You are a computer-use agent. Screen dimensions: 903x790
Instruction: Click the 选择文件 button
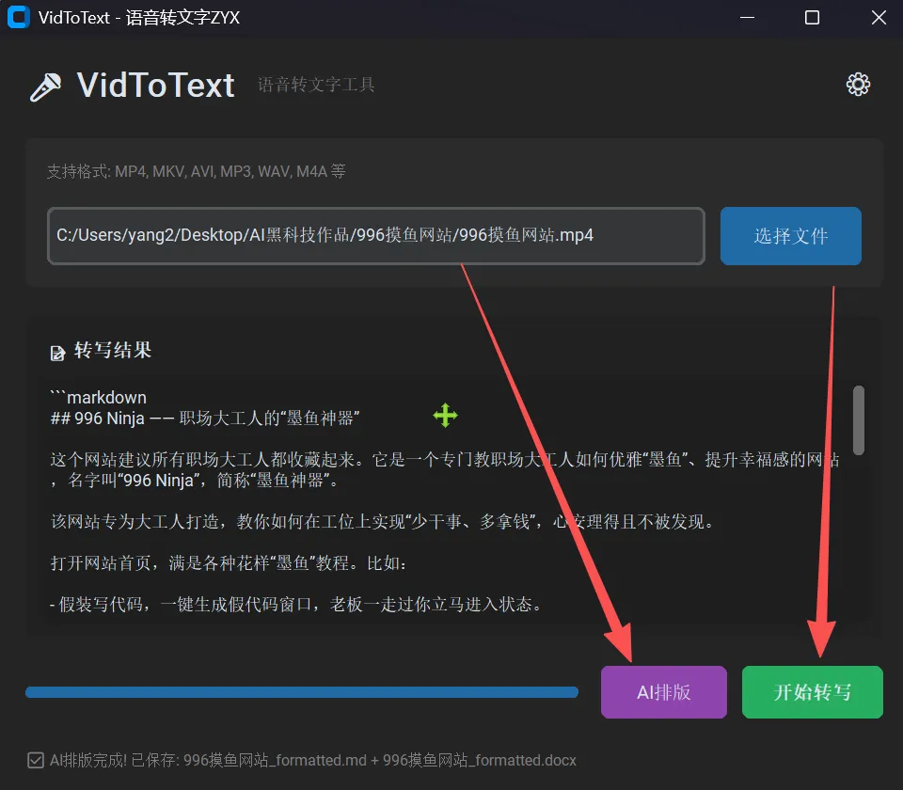(791, 236)
